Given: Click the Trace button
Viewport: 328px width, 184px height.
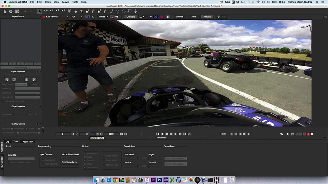Looking at the screenshot, I should pyautogui.click(x=193, y=17).
